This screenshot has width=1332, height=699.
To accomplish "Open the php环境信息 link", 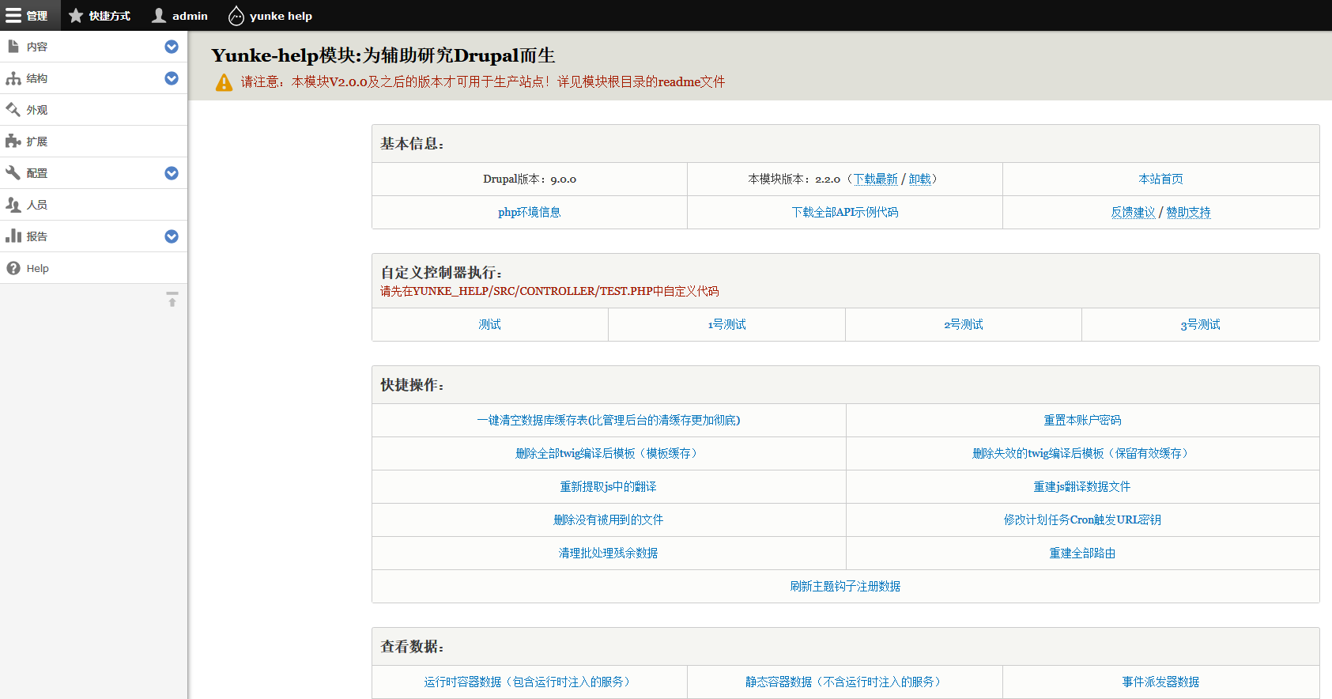I will 530,213.
